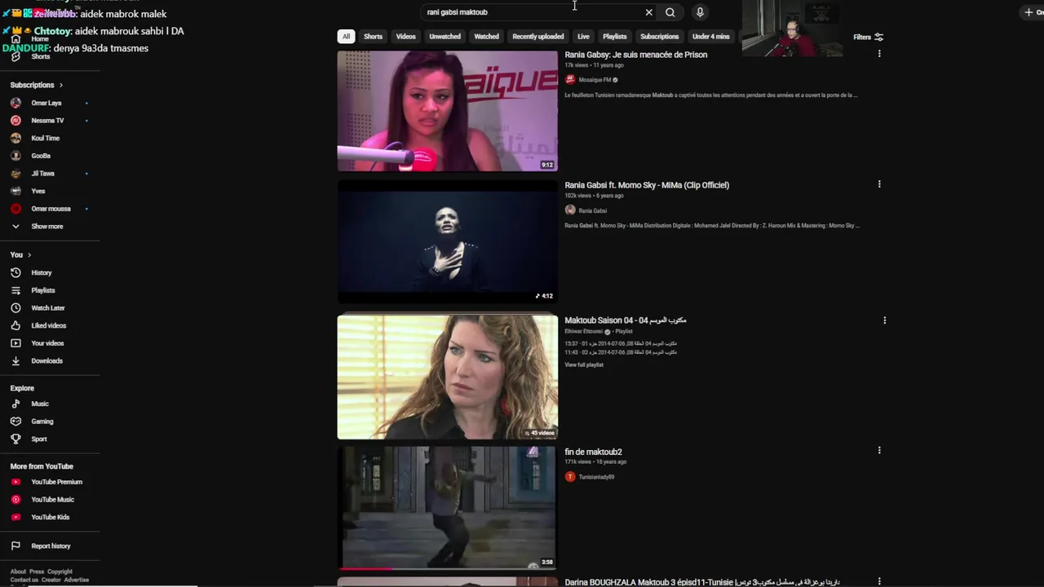1044x587 pixels.
Task: Open more options for fin de maktoub2
Action: click(879, 450)
